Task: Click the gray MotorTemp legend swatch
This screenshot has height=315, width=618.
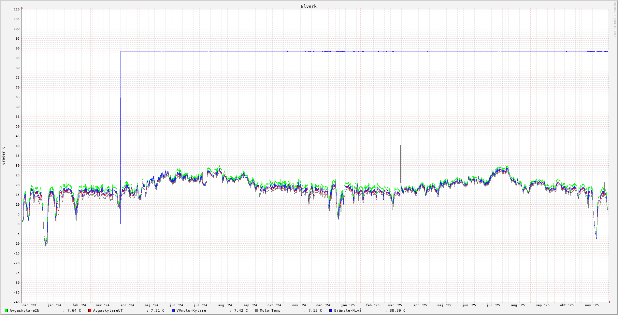Action: [x=256, y=310]
